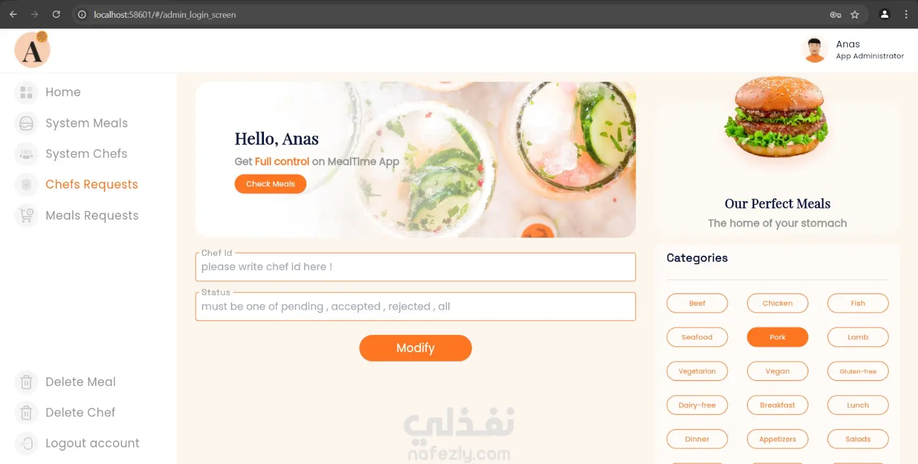Open Anas administrator profile avatar
Screen dimensions: 918x464
pyautogui.click(x=815, y=50)
